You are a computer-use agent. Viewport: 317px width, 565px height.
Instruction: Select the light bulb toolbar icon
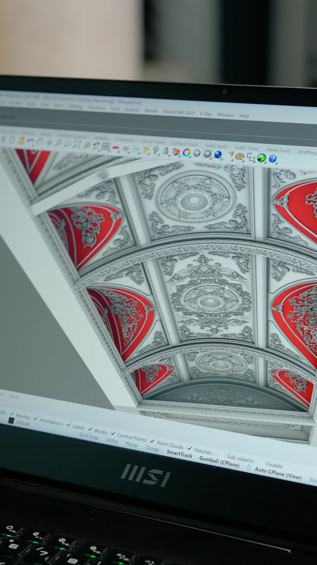[x=156, y=150]
